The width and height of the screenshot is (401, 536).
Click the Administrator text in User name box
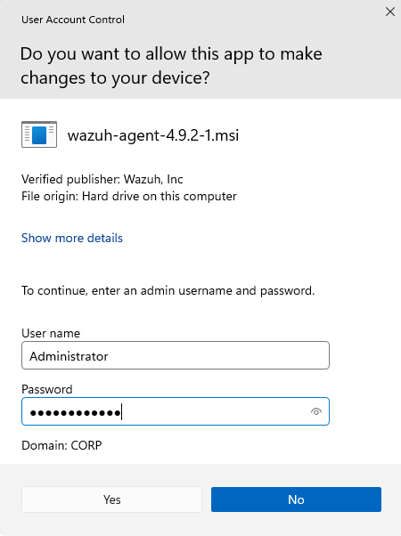tap(69, 356)
